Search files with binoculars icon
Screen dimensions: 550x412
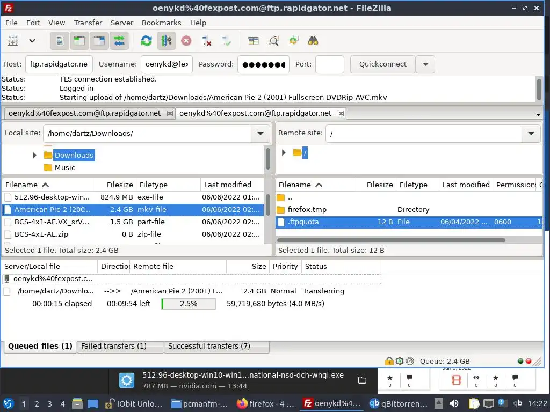(313, 41)
